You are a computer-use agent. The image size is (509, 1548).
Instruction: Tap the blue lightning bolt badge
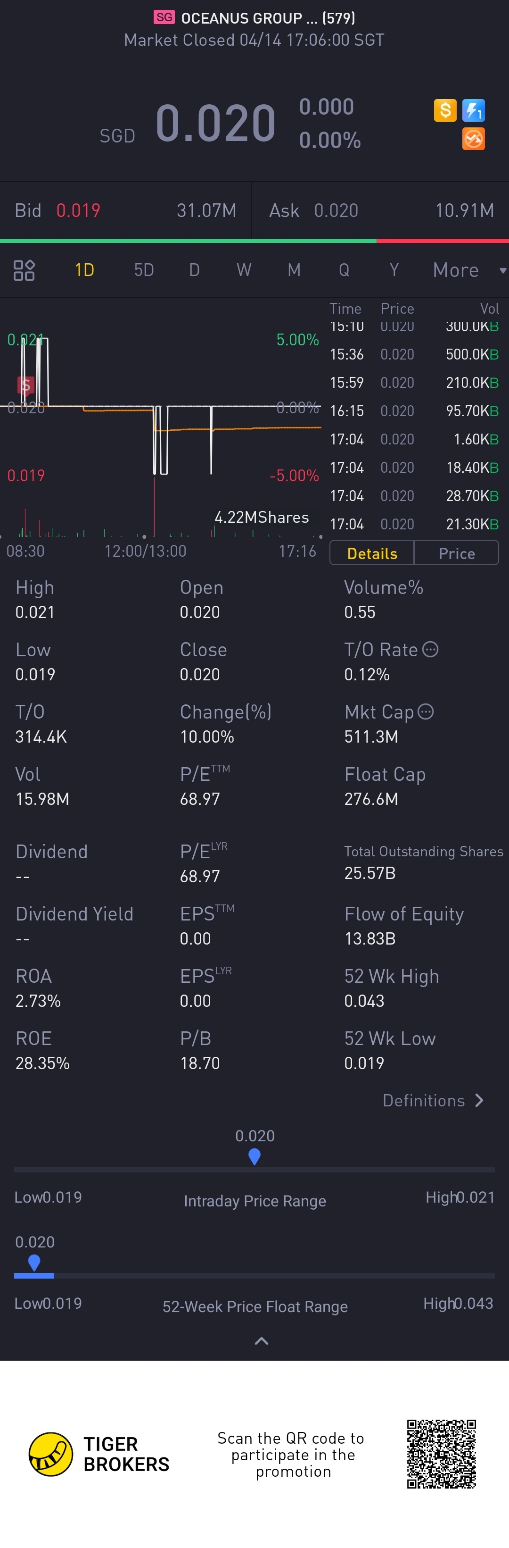click(x=474, y=110)
